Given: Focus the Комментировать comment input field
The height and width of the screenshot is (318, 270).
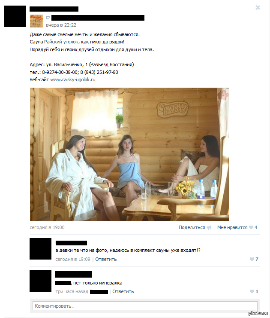Looking at the screenshot, I should point(145,306).
